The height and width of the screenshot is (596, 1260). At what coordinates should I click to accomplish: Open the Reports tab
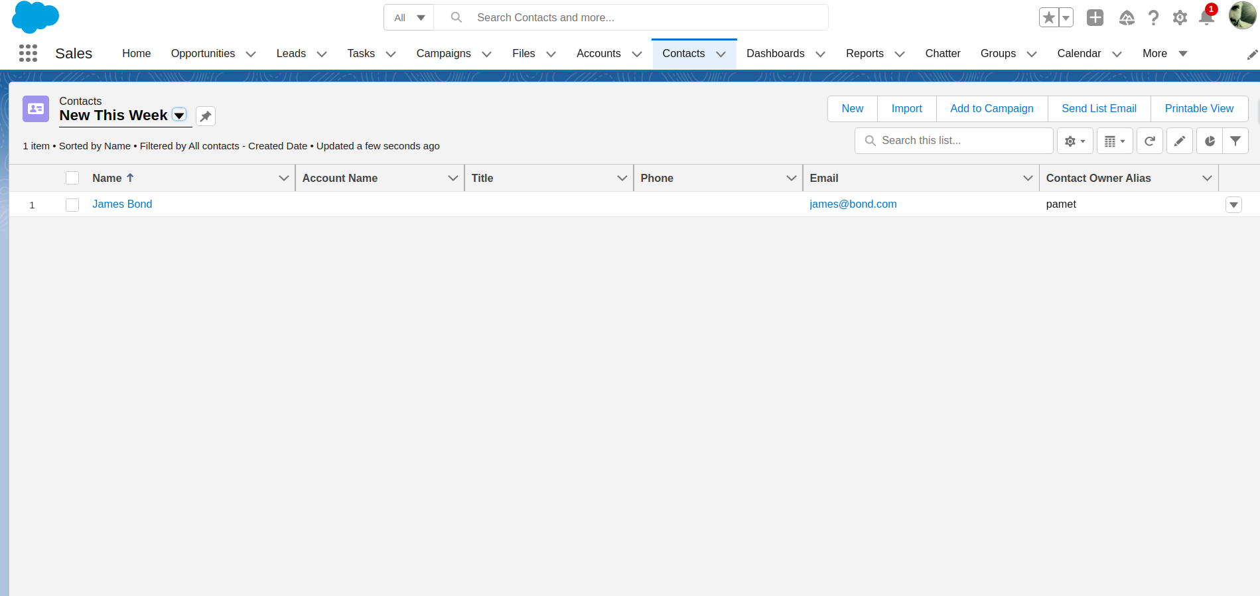pos(865,53)
